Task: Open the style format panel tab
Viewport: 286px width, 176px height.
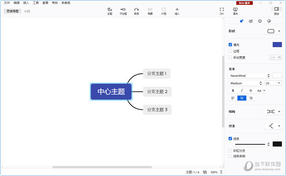Action: click(x=242, y=21)
